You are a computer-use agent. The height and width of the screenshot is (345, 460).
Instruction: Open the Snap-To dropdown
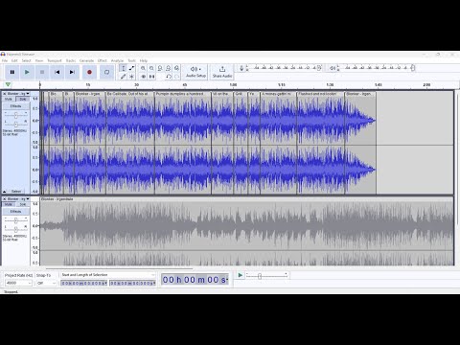tap(46, 283)
